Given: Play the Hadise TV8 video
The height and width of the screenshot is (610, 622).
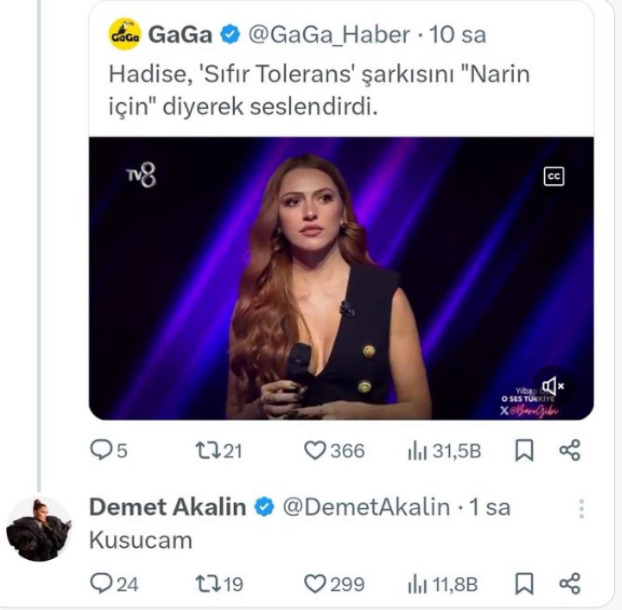Looking at the screenshot, I should 341,278.
